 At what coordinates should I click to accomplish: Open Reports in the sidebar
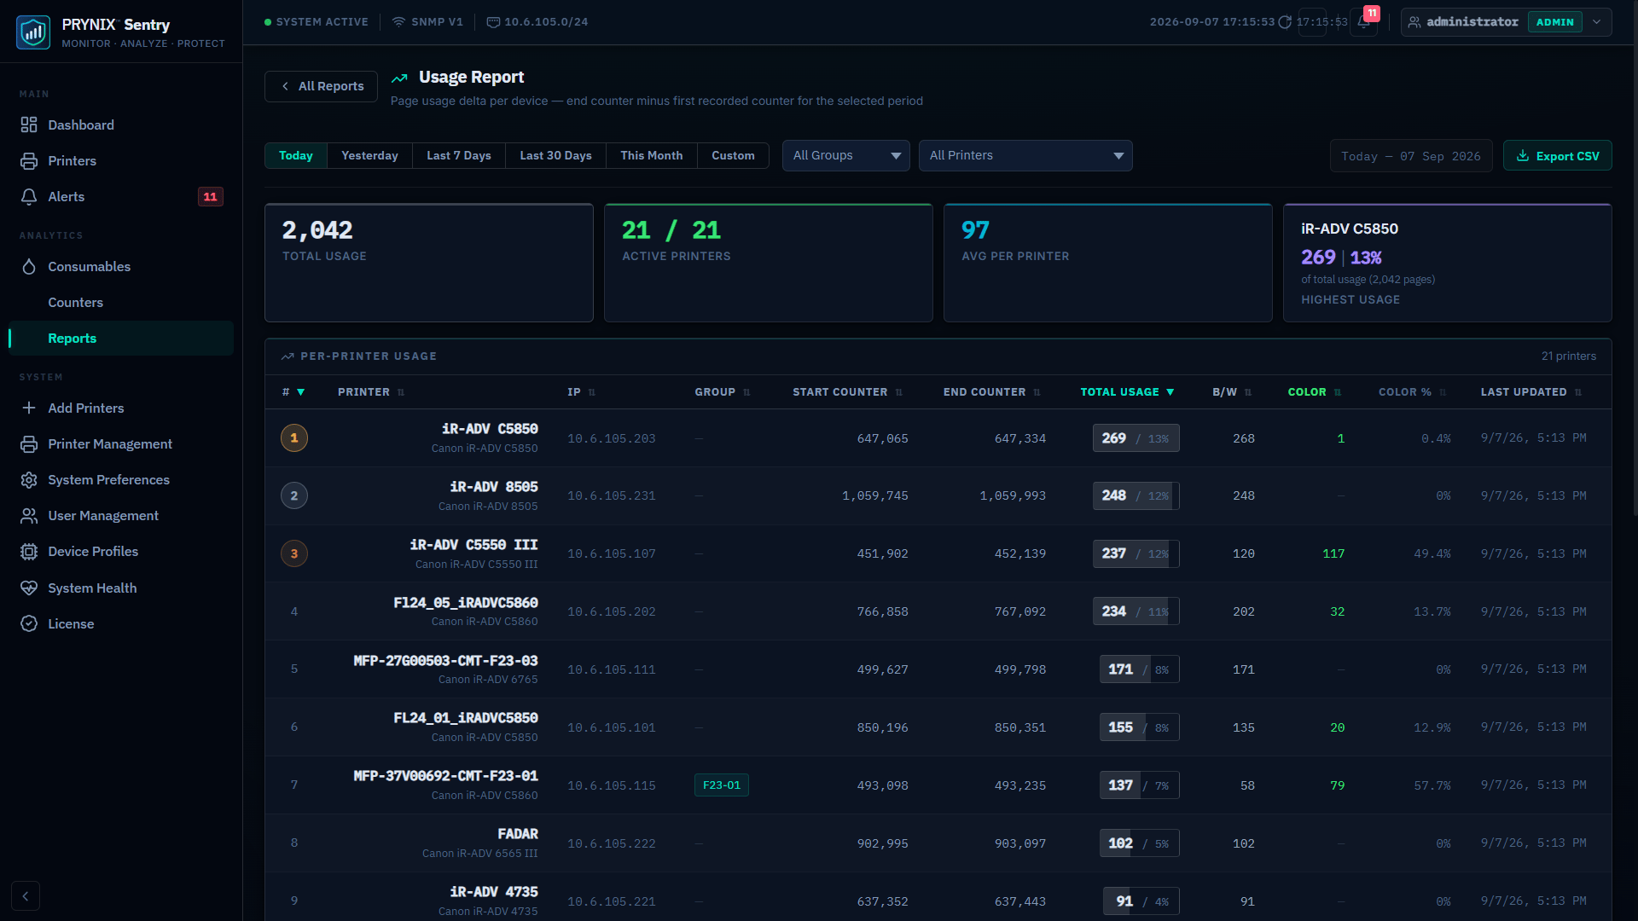pyautogui.click(x=120, y=339)
